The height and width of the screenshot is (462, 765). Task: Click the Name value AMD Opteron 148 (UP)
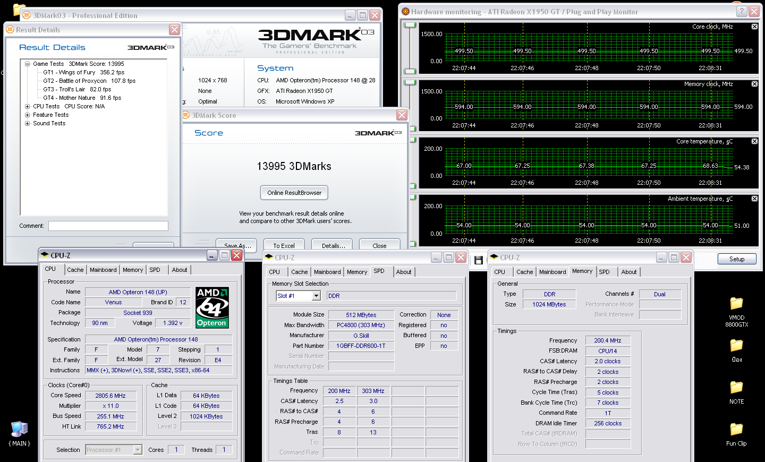coord(138,292)
